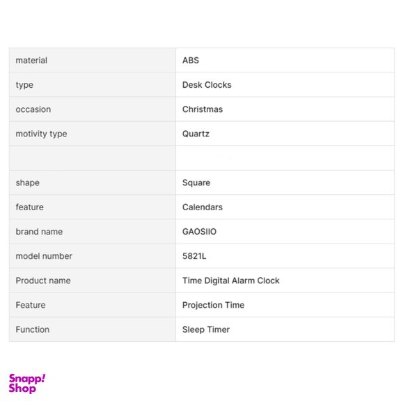The height and width of the screenshot is (401, 401).
Task: Click the 'type' row label
Action: click(24, 85)
